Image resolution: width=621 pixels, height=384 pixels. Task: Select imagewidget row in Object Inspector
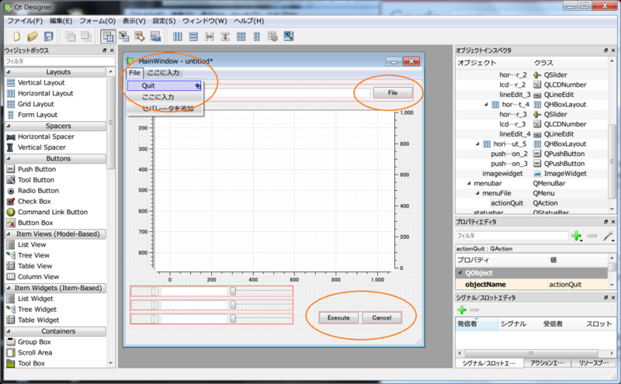(x=532, y=174)
